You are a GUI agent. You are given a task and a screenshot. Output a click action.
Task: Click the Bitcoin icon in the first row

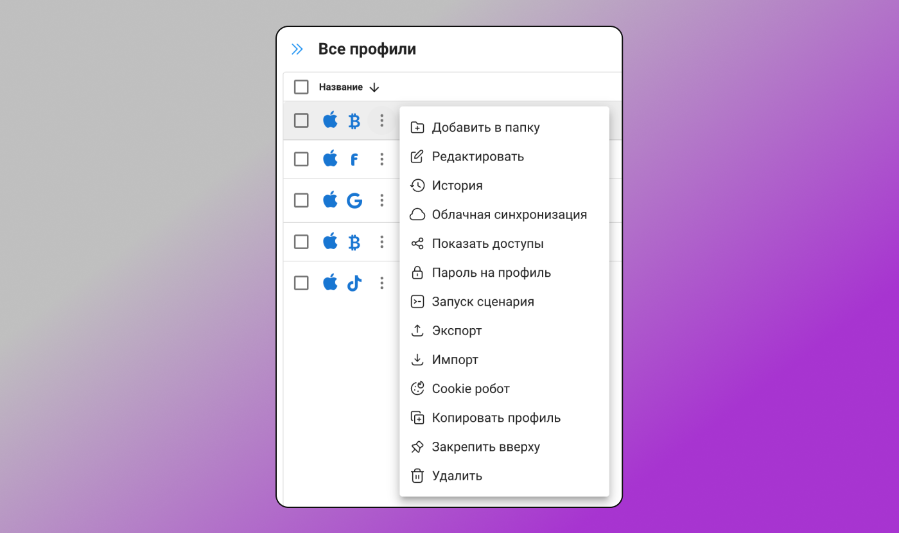coord(354,120)
